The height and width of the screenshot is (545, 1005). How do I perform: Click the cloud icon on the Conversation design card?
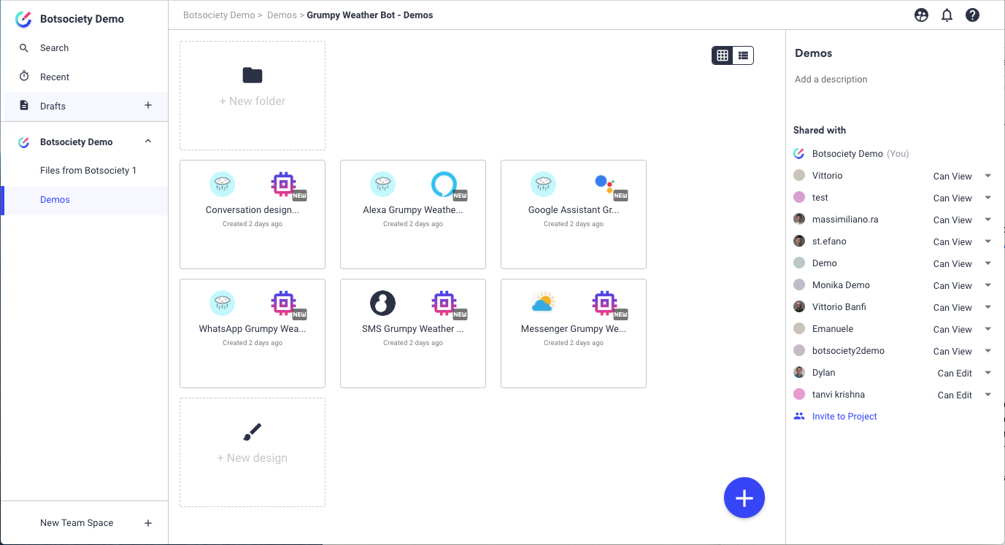click(222, 184)
